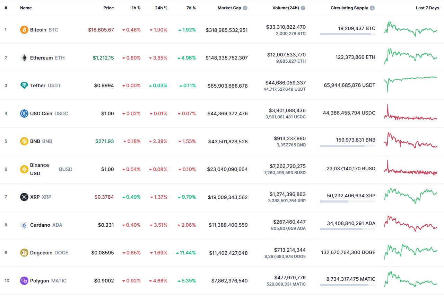Sort by the 7d % column header
The image size is (444, 297).
[191, 8]
